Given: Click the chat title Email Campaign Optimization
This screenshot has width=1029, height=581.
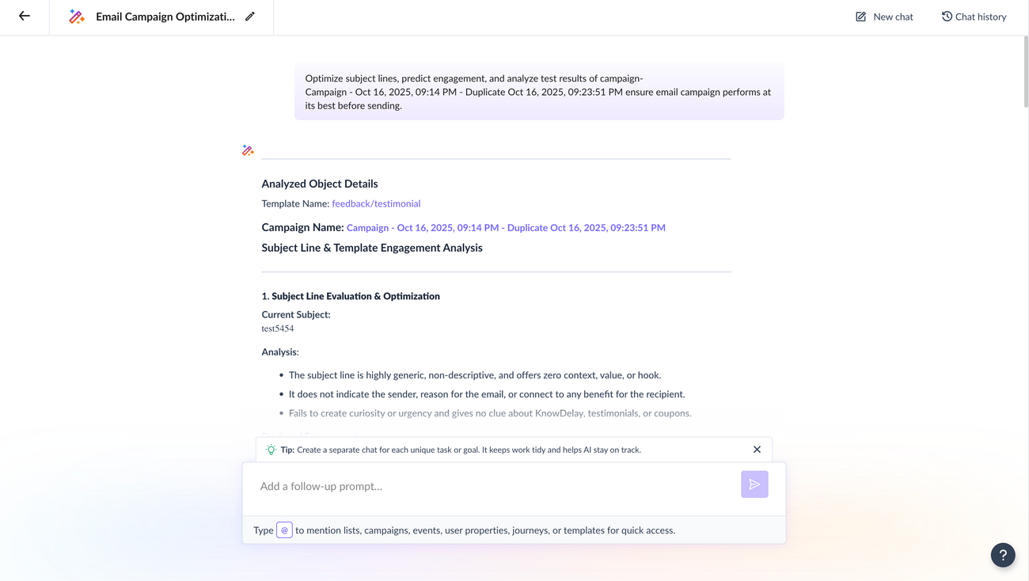Looking at the screenshot, I should coord(164,16).
